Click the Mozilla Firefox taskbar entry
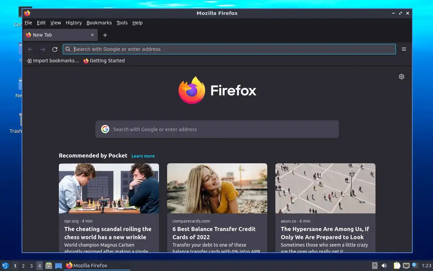 coord(97,266)
